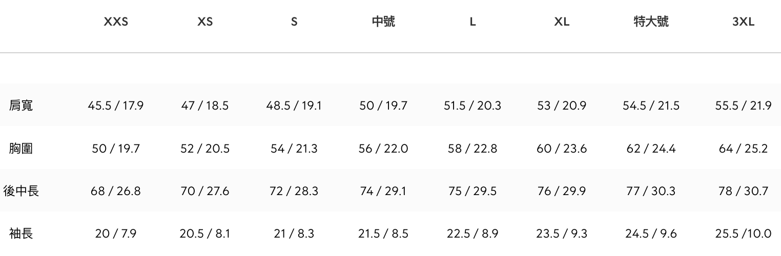Select the 70 / 27.6 length value
The width and height of the screenshot is (781, 256).
(x=205, y=191)
